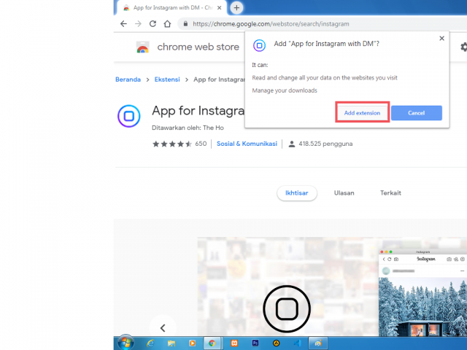The height and width of the screenshot is (350, 467).
Task: Click the extension icon in dialog
Action: [x=260, y=45]
